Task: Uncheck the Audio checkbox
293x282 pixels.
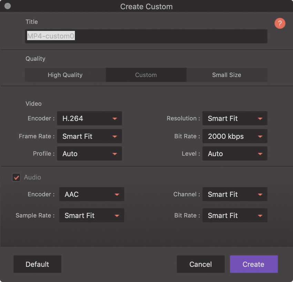Action: tap(16, 177)
